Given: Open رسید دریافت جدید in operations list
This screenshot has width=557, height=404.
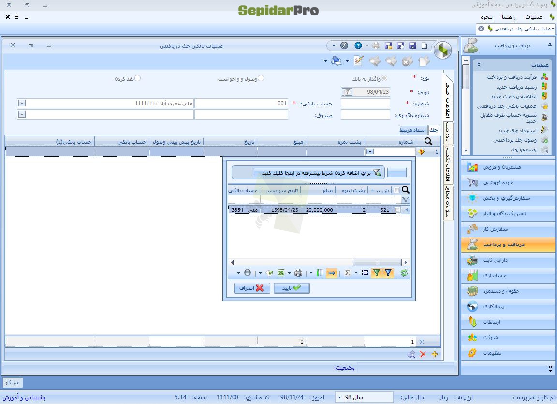Looking at the screenshot, I should coord(516,87).
